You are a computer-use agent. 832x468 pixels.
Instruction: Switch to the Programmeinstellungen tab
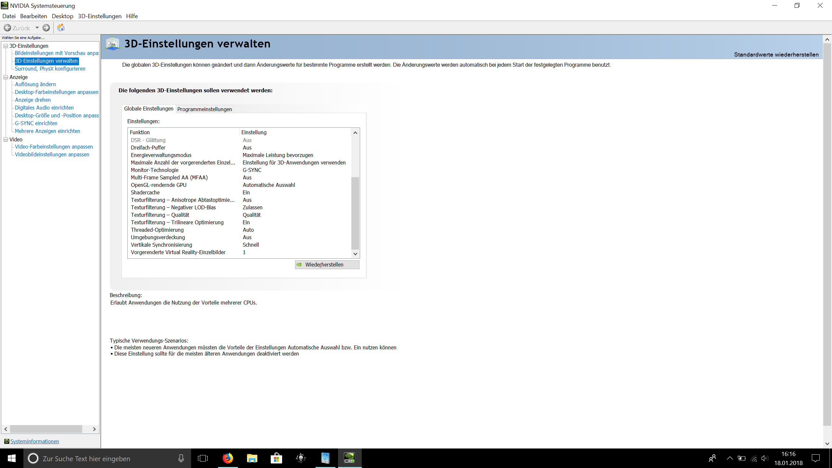coord(204,109)
